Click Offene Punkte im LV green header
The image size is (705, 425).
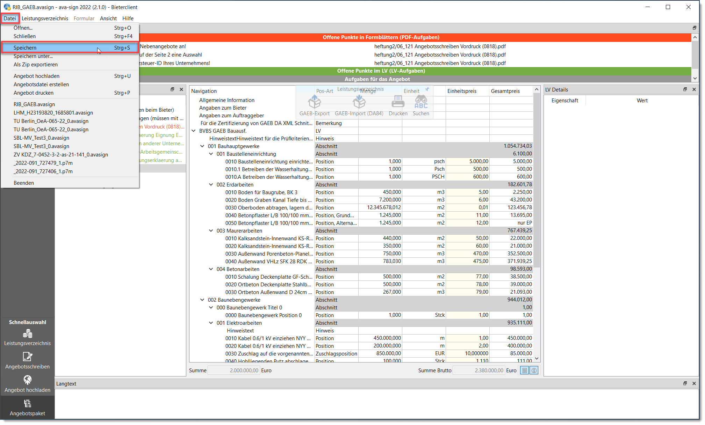click(381, 71)
